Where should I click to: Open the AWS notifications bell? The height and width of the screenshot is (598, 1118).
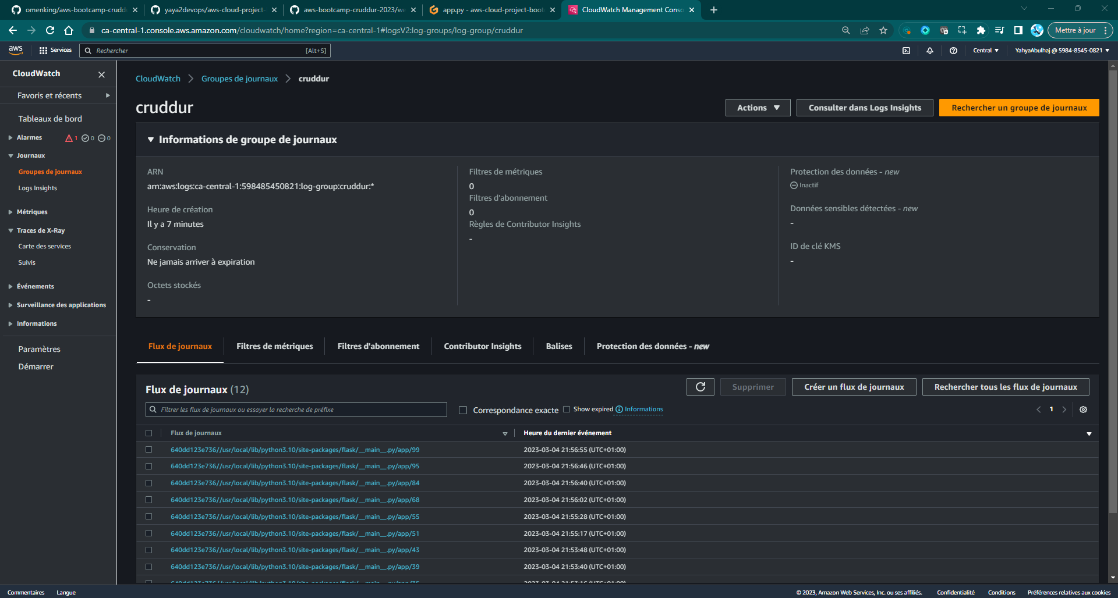click(930, 51)
